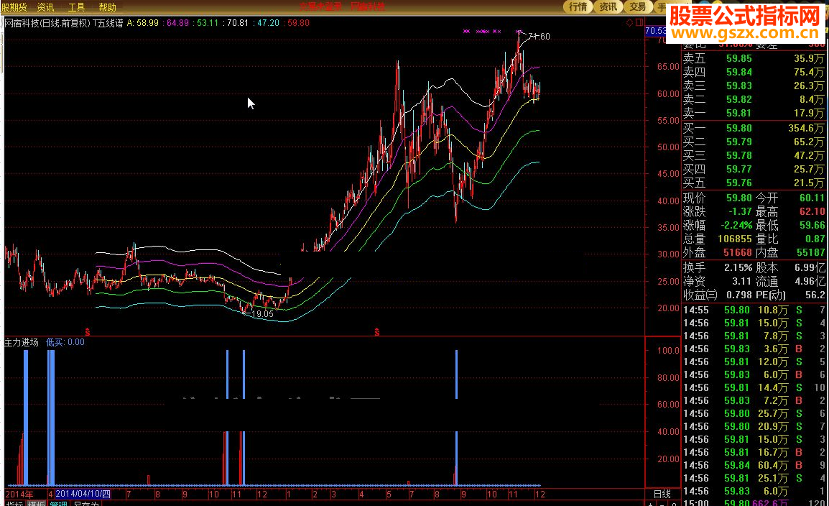This screenshot has height=506, width=829.
Task: Click the 最低 value 59.66
Action: (x=812, y=225)
